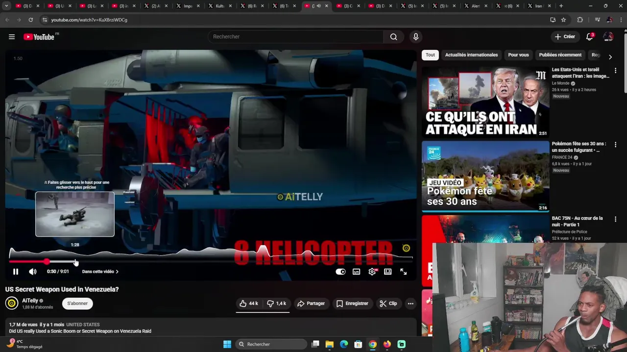Open options menu for Le Monde video

615,70
